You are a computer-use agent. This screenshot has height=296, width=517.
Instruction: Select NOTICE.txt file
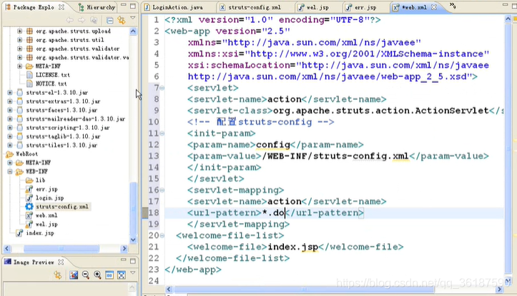[51, 84]
